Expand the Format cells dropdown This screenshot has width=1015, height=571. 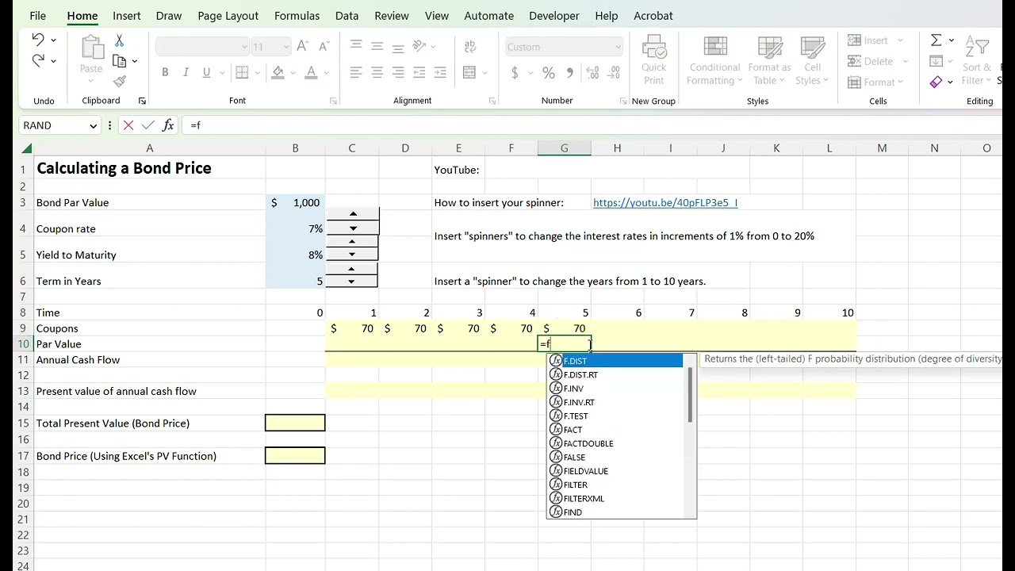[x=901, y=82]
